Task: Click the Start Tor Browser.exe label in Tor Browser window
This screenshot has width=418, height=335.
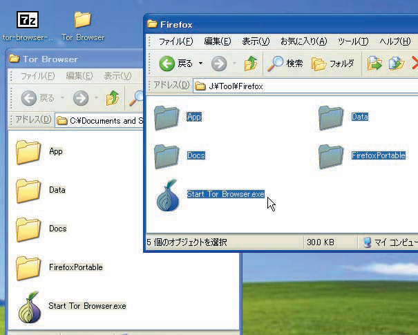Action: click(x=87, y=306)
